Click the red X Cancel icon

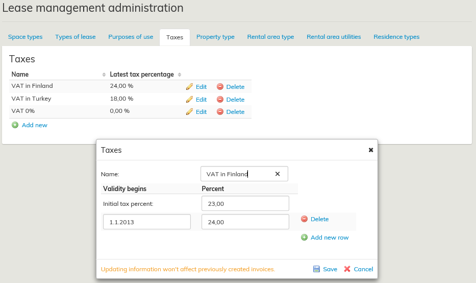coord(347,269)
